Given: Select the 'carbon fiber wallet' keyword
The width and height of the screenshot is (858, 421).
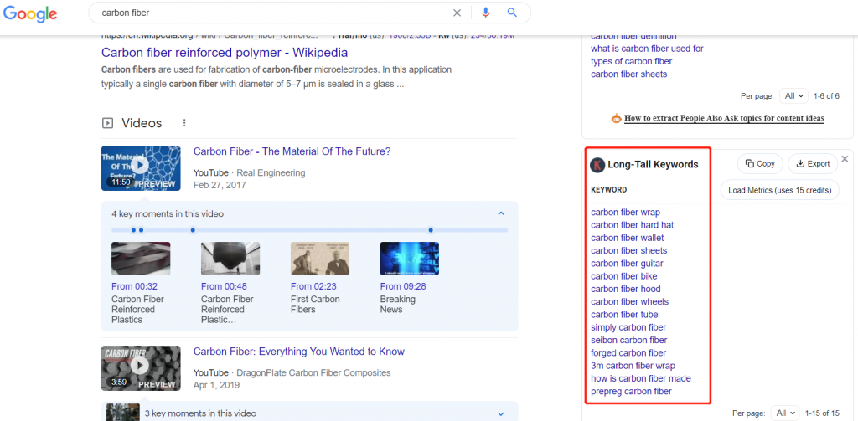Looking at the screenshot, I should click(627, 238).
